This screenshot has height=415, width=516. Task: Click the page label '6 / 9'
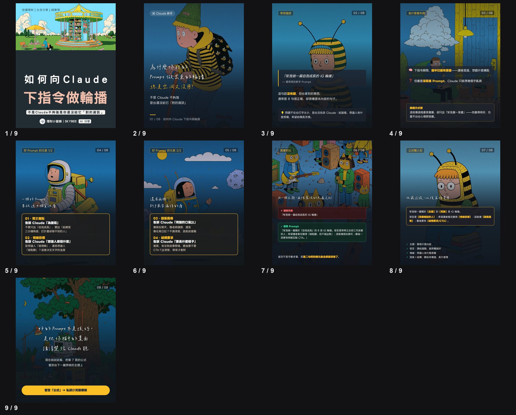(x=140, y=271)
